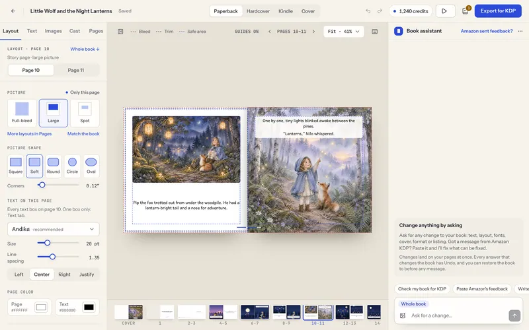Click the Whole book chip in assistant
Image resolution: width=529 pixels, height=330 pixels.
[x=413, y=304]
